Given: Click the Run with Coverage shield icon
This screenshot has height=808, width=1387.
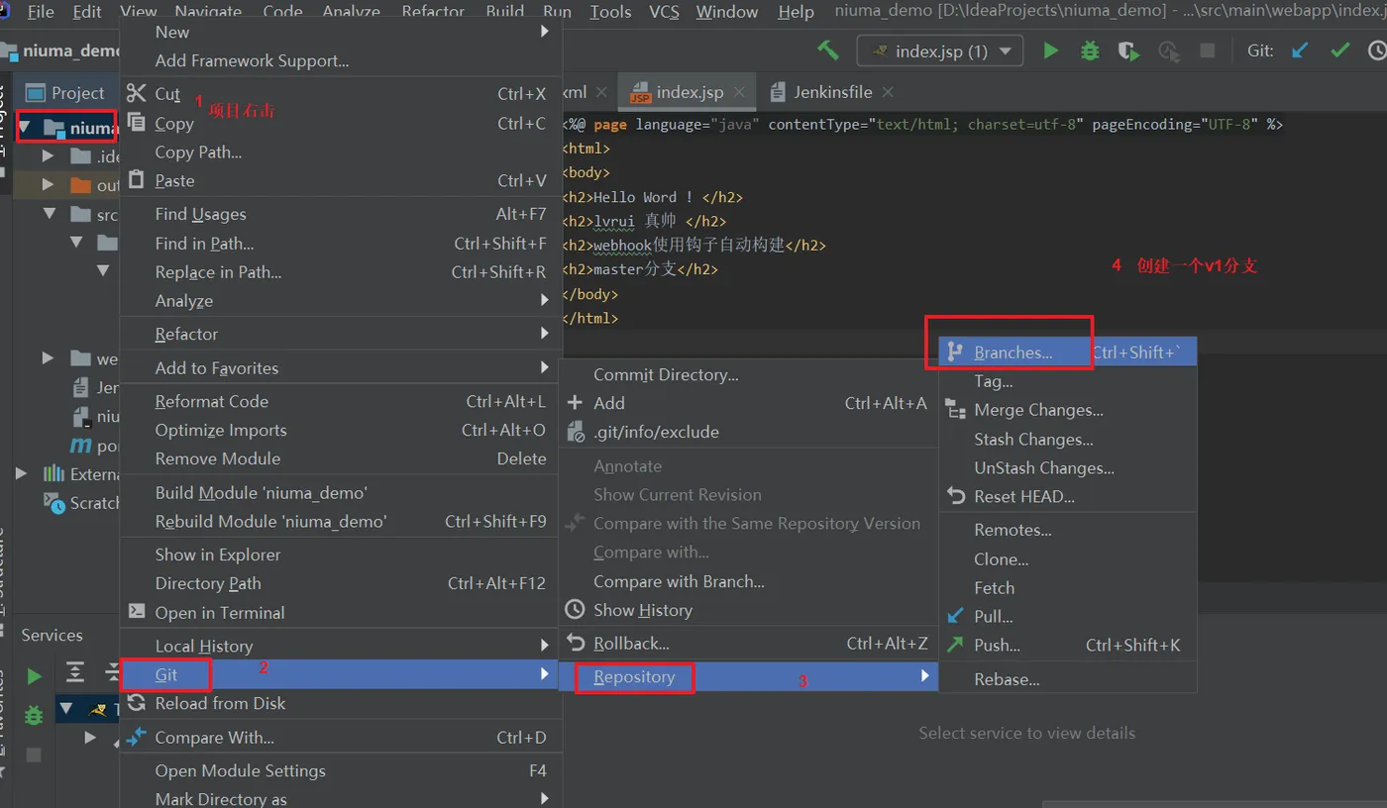Looking at the screenshot, I should [x=1128, y=50].
